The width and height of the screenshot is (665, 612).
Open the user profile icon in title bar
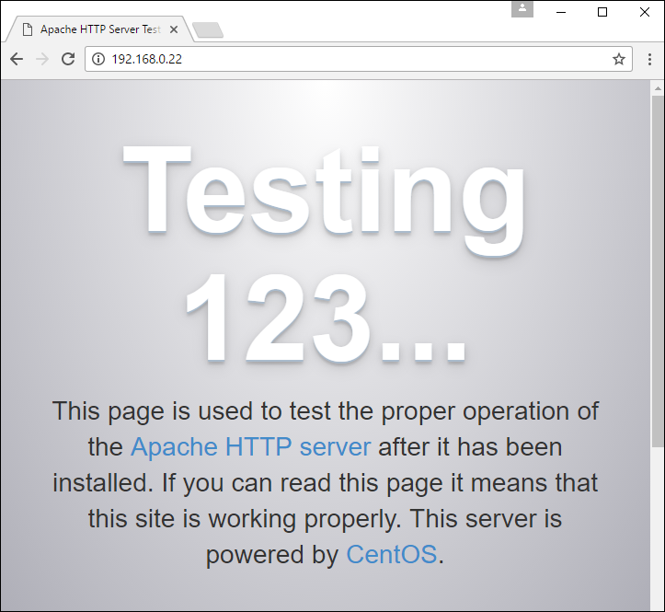tap(522, 9)
